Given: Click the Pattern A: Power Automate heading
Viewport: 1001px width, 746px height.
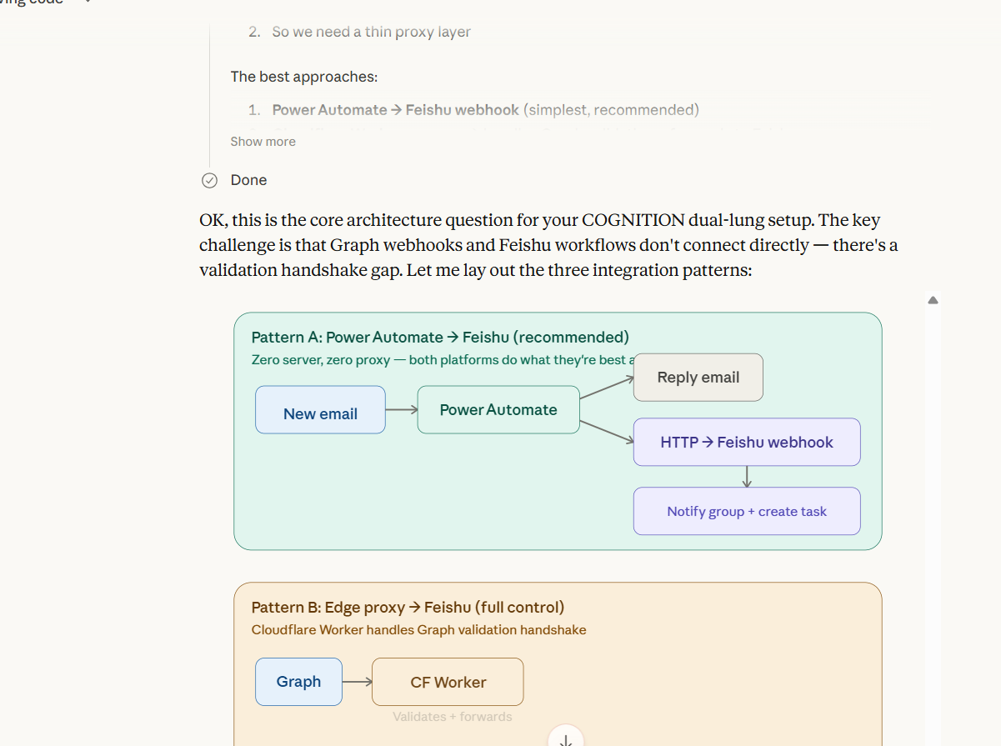Looking at the screenshot, I should 439,338.
